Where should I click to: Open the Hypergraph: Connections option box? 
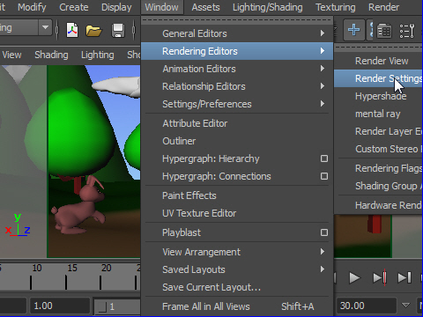(324, 176)
